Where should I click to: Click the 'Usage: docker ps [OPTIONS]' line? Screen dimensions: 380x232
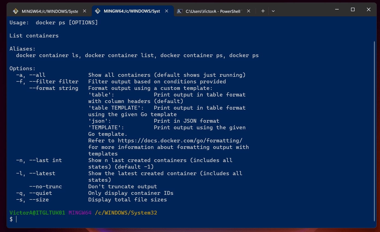pyautogui.click(x=54, y=22)
